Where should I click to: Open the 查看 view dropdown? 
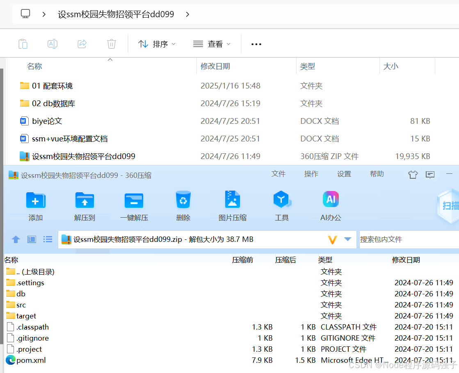(212, 44)
